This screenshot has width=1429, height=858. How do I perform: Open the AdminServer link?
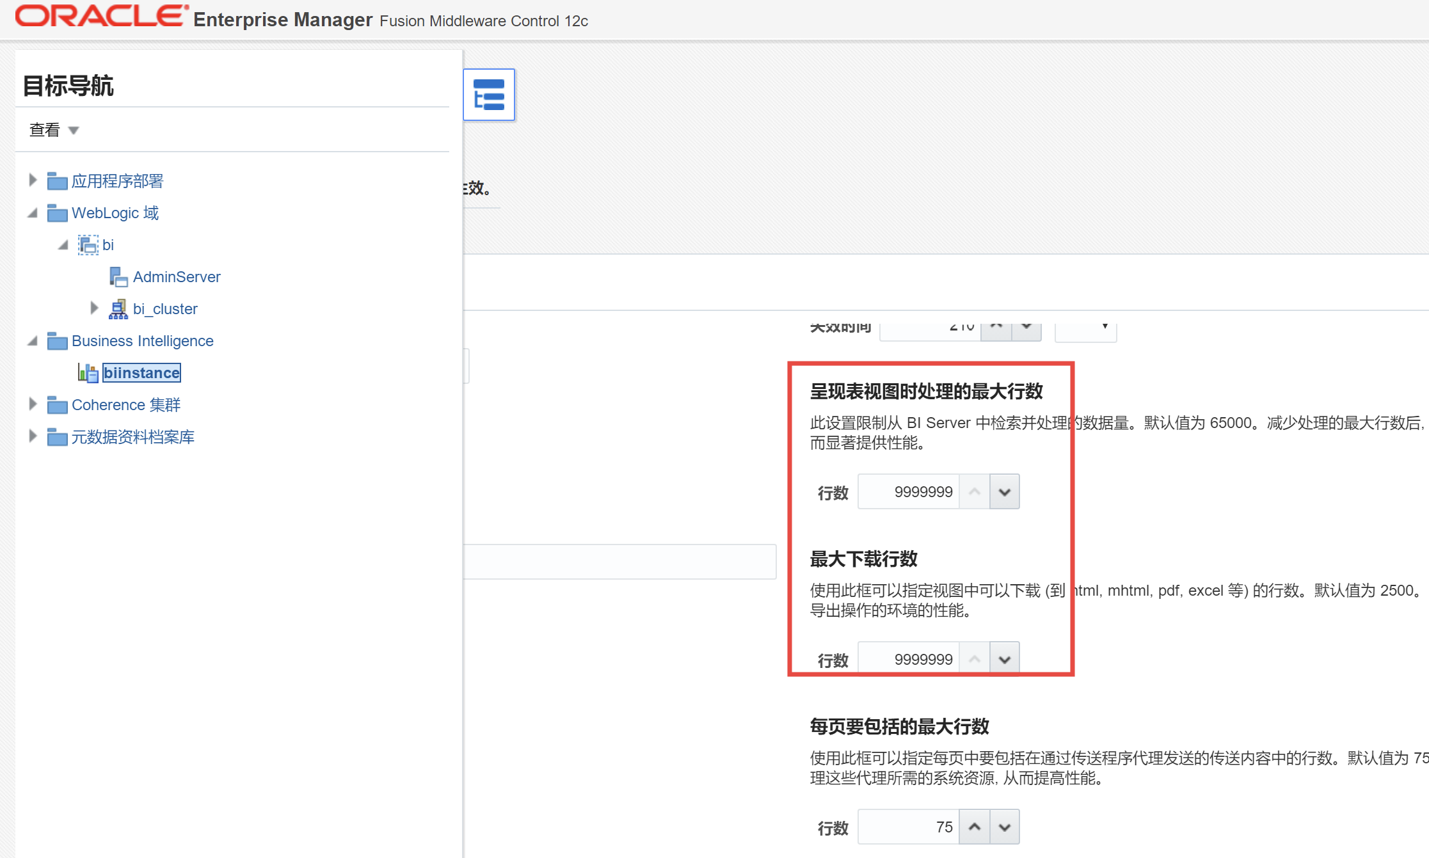click(177, 277)
